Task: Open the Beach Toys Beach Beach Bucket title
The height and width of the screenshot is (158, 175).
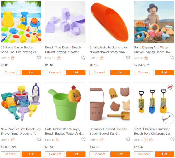Action: (64, 50)
